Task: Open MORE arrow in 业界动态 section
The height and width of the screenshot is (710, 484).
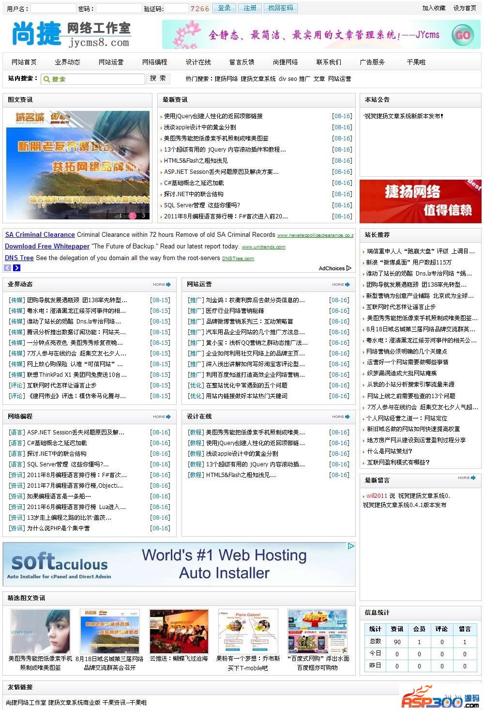Action: coord(162,284)
